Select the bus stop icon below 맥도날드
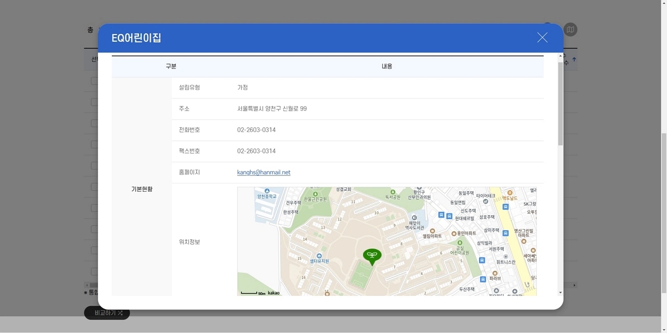667x333 pixels. [506, 207]
